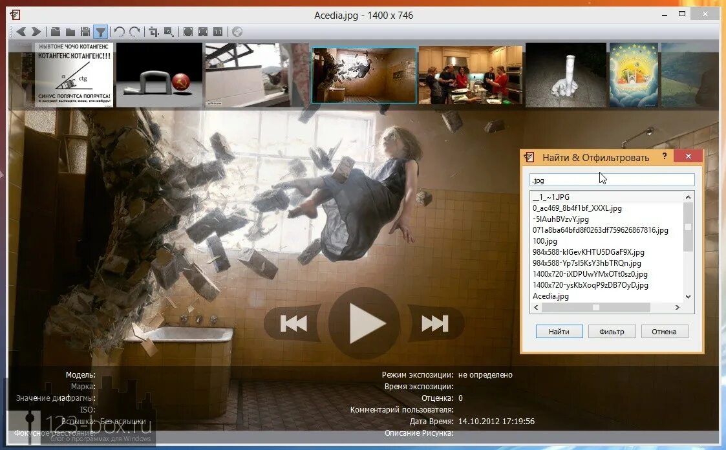
Task: Open the white hand sculpture thumbnail
Action: [566, 75]
